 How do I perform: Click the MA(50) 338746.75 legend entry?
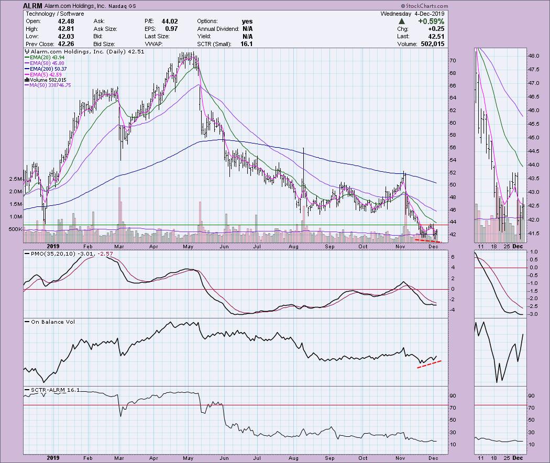[x=47, y=85]
